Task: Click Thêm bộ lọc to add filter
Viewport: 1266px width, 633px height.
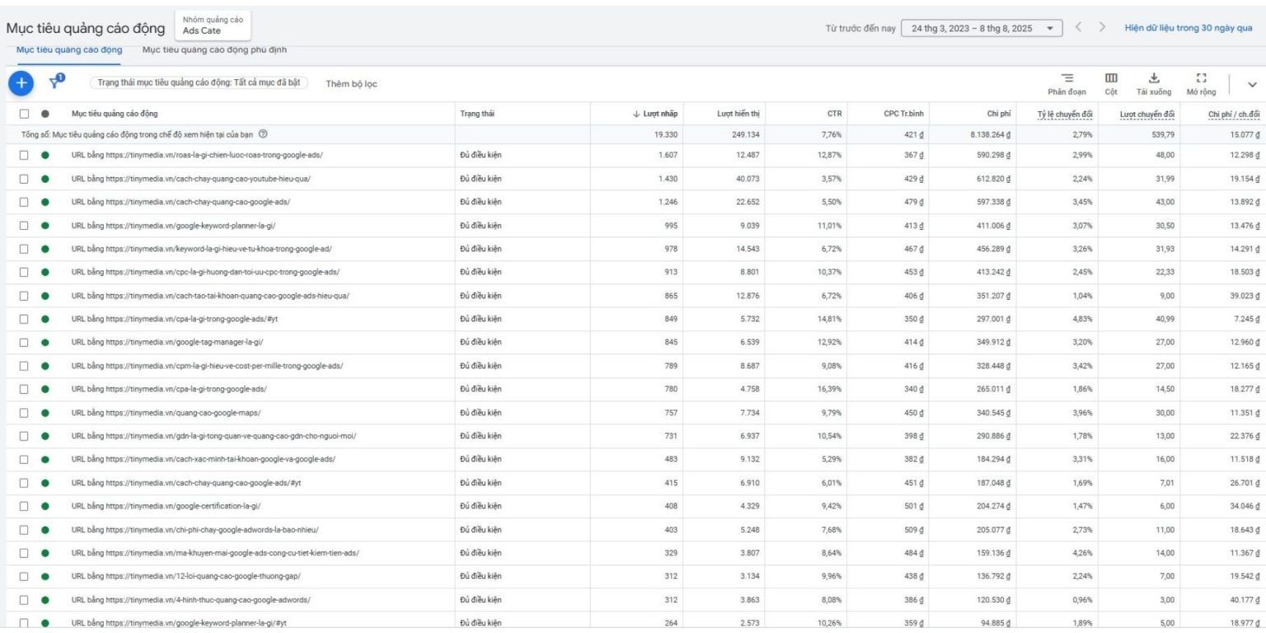Action: click(x=352, y=83)
